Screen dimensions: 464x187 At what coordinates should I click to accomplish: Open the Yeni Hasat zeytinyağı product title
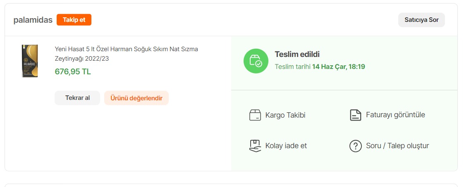(127, 54)
